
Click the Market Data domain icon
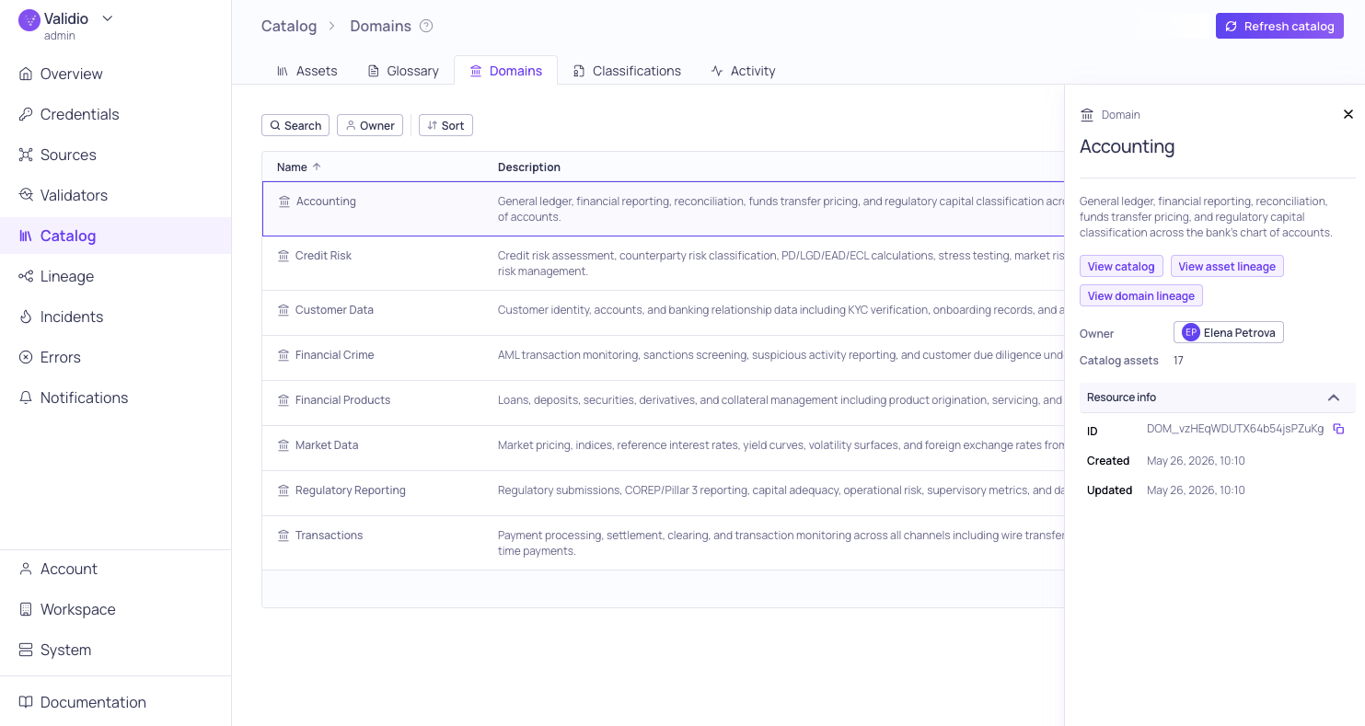(x=283, y=445)
